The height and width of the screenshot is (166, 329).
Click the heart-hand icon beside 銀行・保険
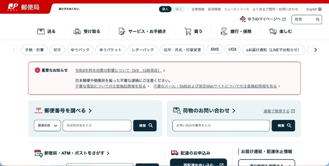click(x=224, y=32)
